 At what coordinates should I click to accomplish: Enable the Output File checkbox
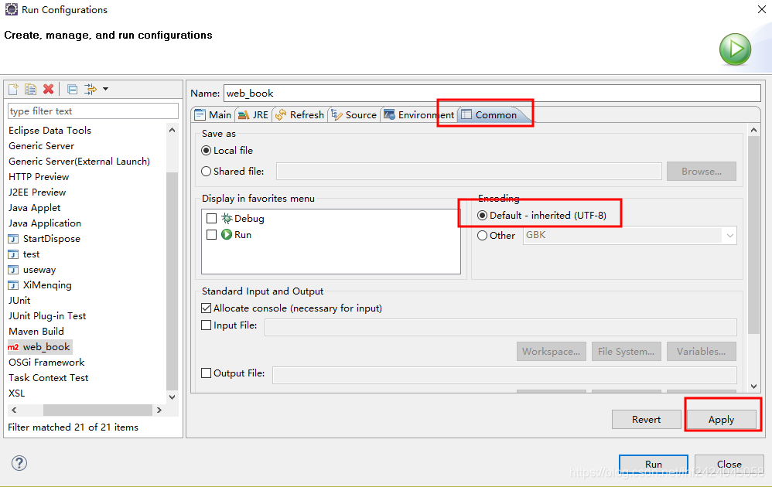point(207,373)
